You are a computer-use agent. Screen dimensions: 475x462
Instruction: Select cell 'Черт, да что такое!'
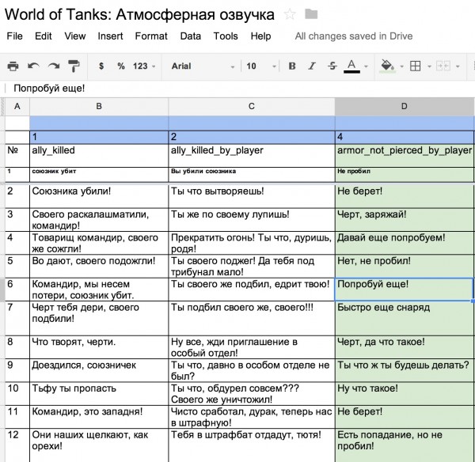[405, 347]
